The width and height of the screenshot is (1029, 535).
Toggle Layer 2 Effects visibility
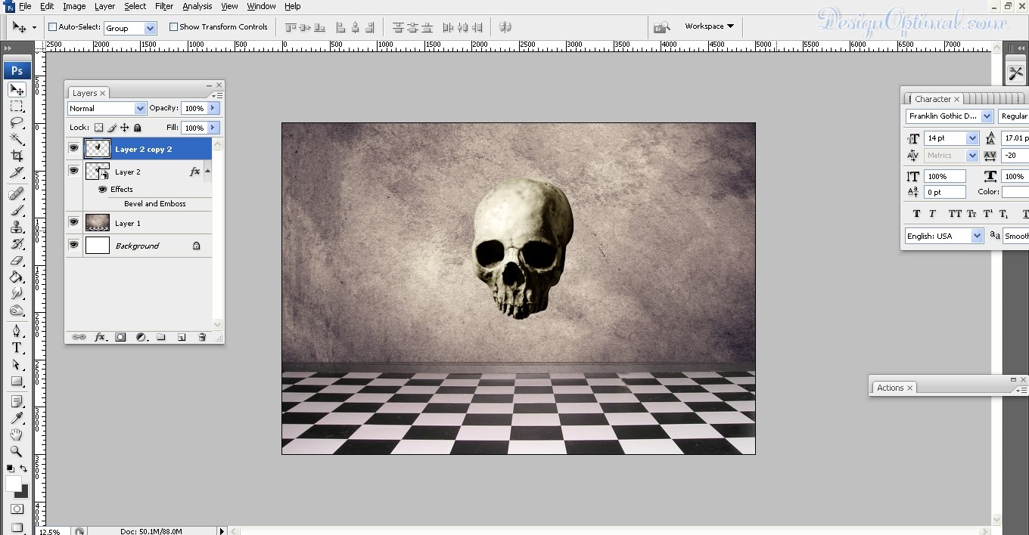click(x=103, y=190)
